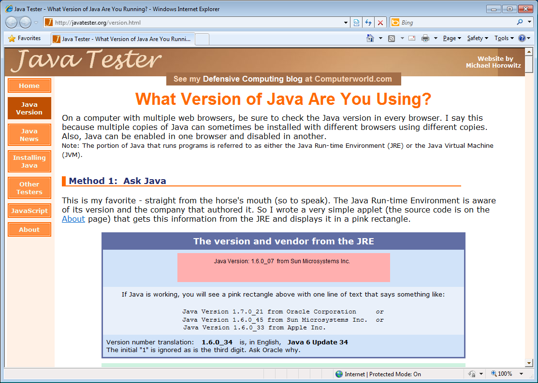Click the Home house icon in the command bar
Image resolution: width=538 pixels, height=383 pixels.
370,38
